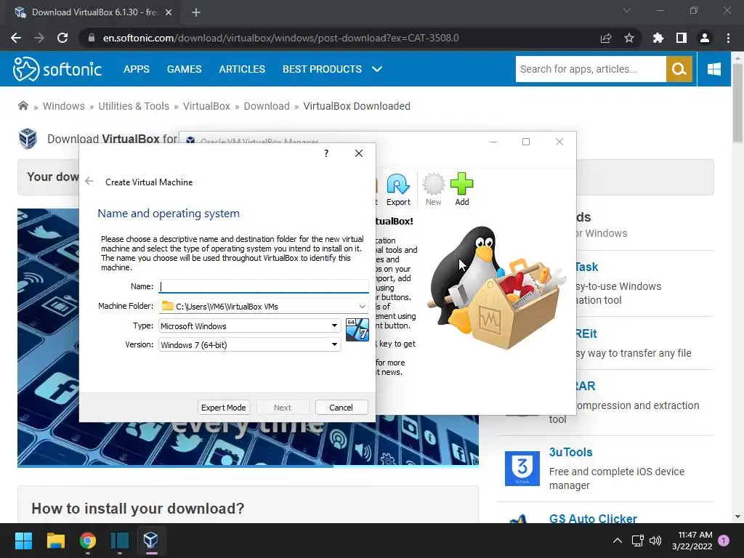Click the Cancel button in the dialog
Viewport: 744px width, 558px height.
(x=341, y=408)
